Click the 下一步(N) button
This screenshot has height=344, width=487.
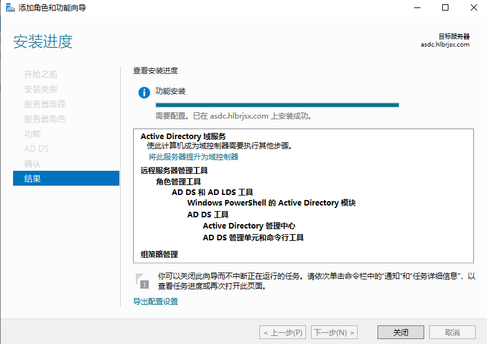(x=335, y=332)
